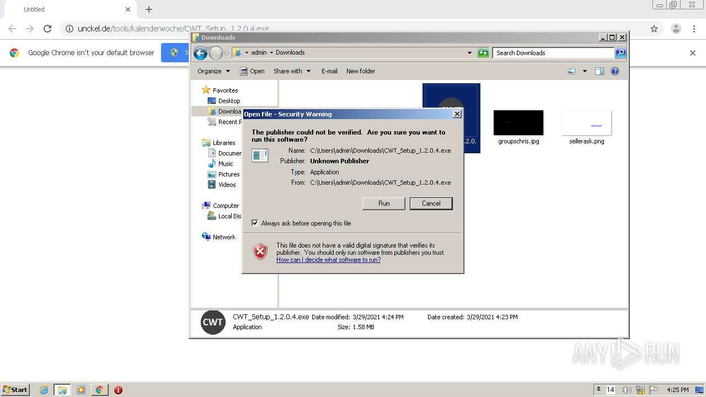The image size is (706, 397).
Task: Click the volume speaker tray icon
Action: click(x=628, y=390)
